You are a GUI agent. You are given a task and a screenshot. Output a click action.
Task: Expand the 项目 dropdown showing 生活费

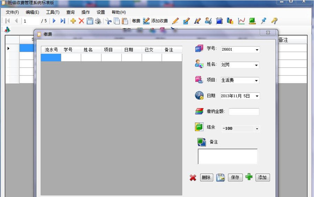point(256,81)
